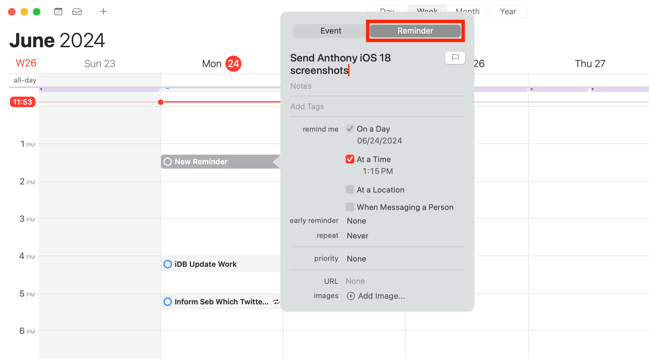The width and height of the screenshot is (649, 359).
Task: Switch to Year view
Action: (x=508, y=12)
